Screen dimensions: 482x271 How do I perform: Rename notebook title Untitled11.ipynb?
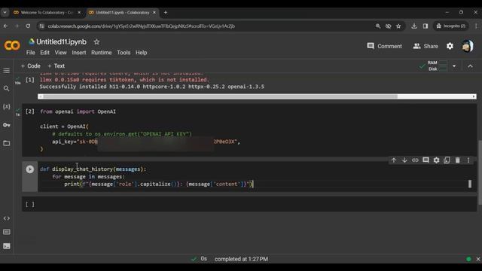pos(62,42)
